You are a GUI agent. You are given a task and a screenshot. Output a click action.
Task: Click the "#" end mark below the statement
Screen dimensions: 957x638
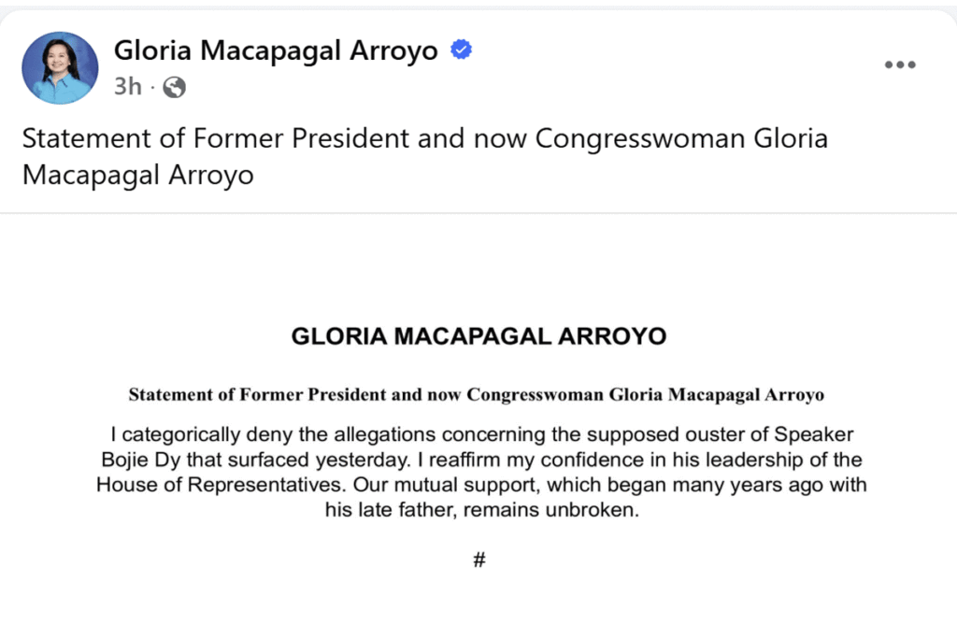tap(478, 560)
